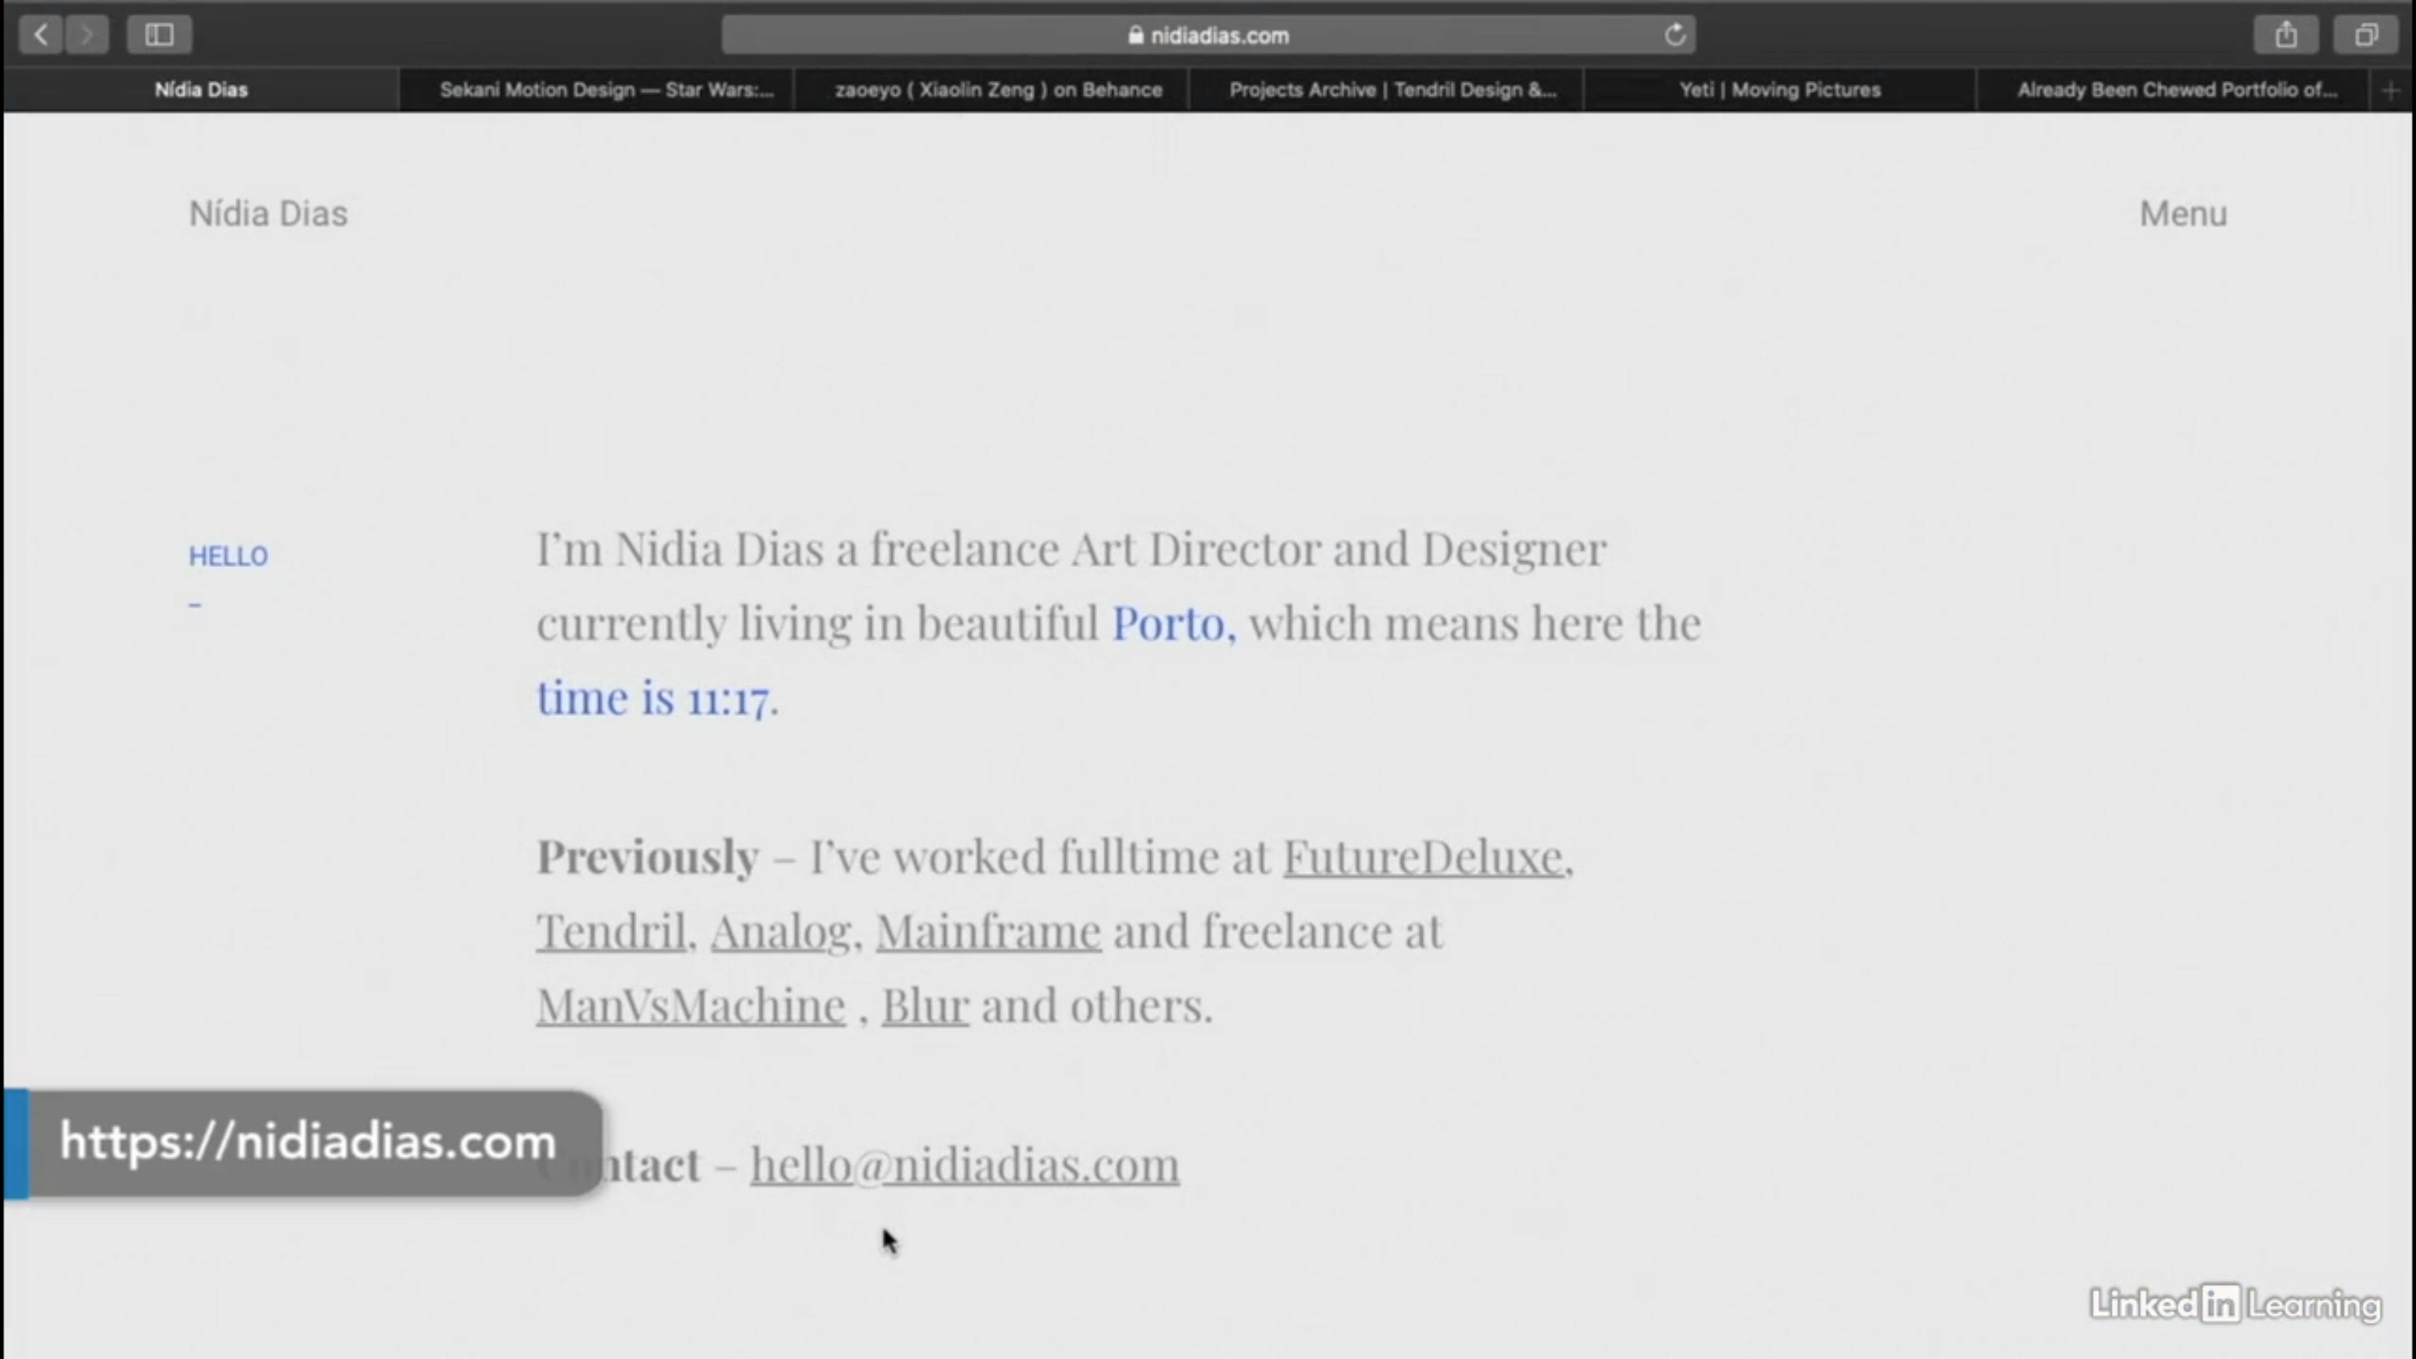Screen dimensions: 2416x1359
Task: Add a new tab with plus icon
Action: [x=2390, y=90]
